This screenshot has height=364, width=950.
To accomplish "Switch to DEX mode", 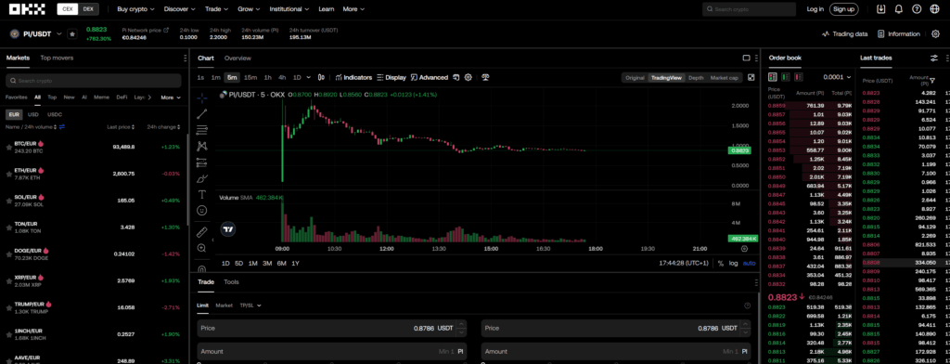I will click(x=88, y=9).
